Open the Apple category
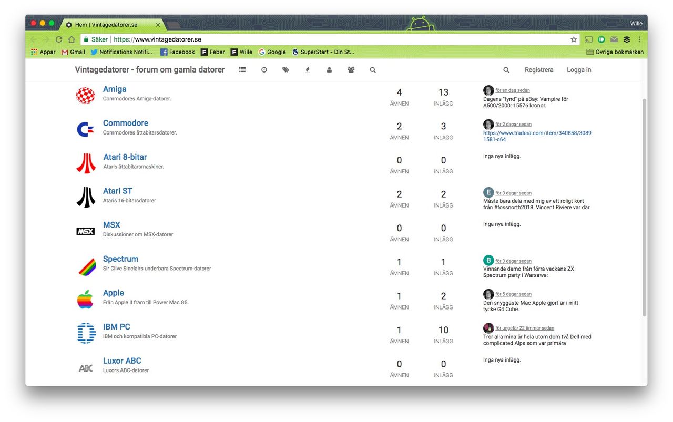The height and width of the screenshot is (422, 673). pos(114,293)
